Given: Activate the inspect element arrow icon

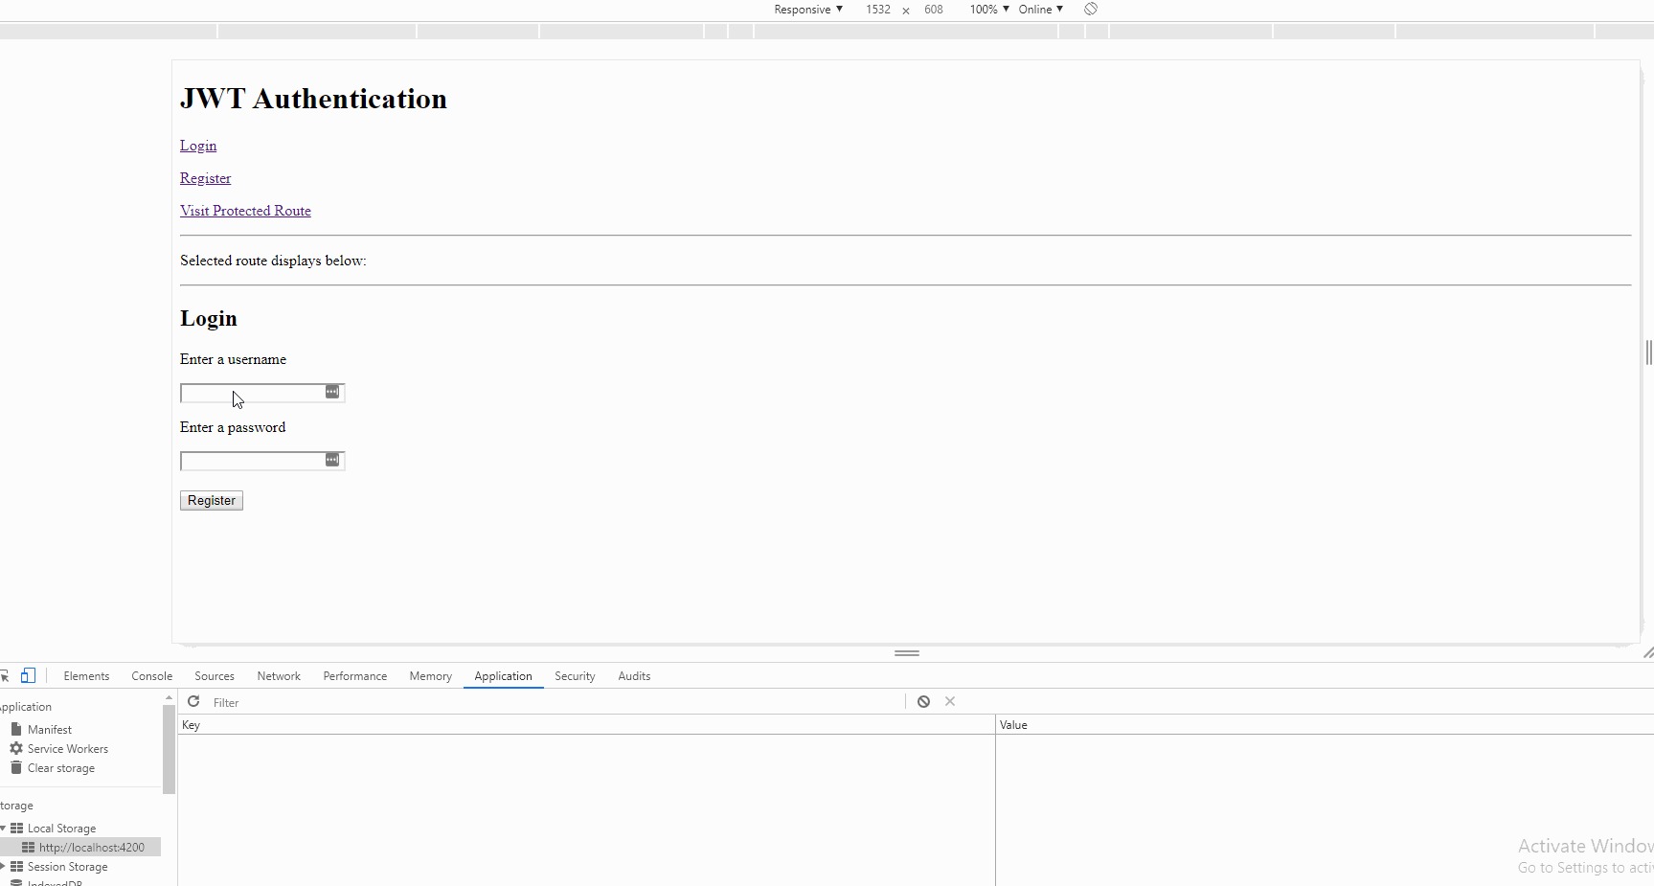Looking at the screenshot, I should [4, 675].
